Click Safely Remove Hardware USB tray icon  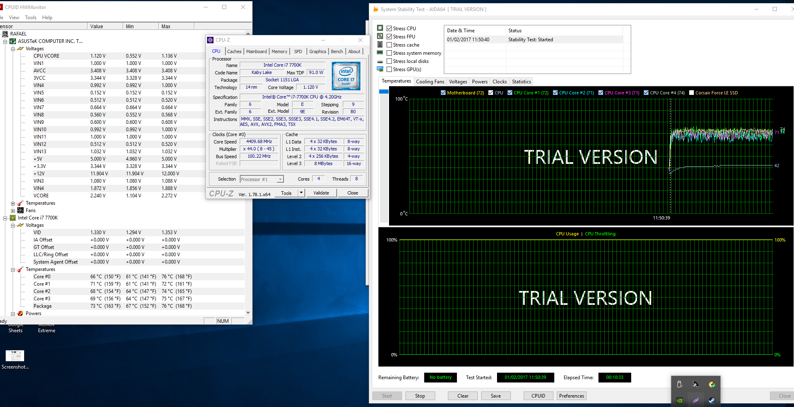[x=679, y=384]
